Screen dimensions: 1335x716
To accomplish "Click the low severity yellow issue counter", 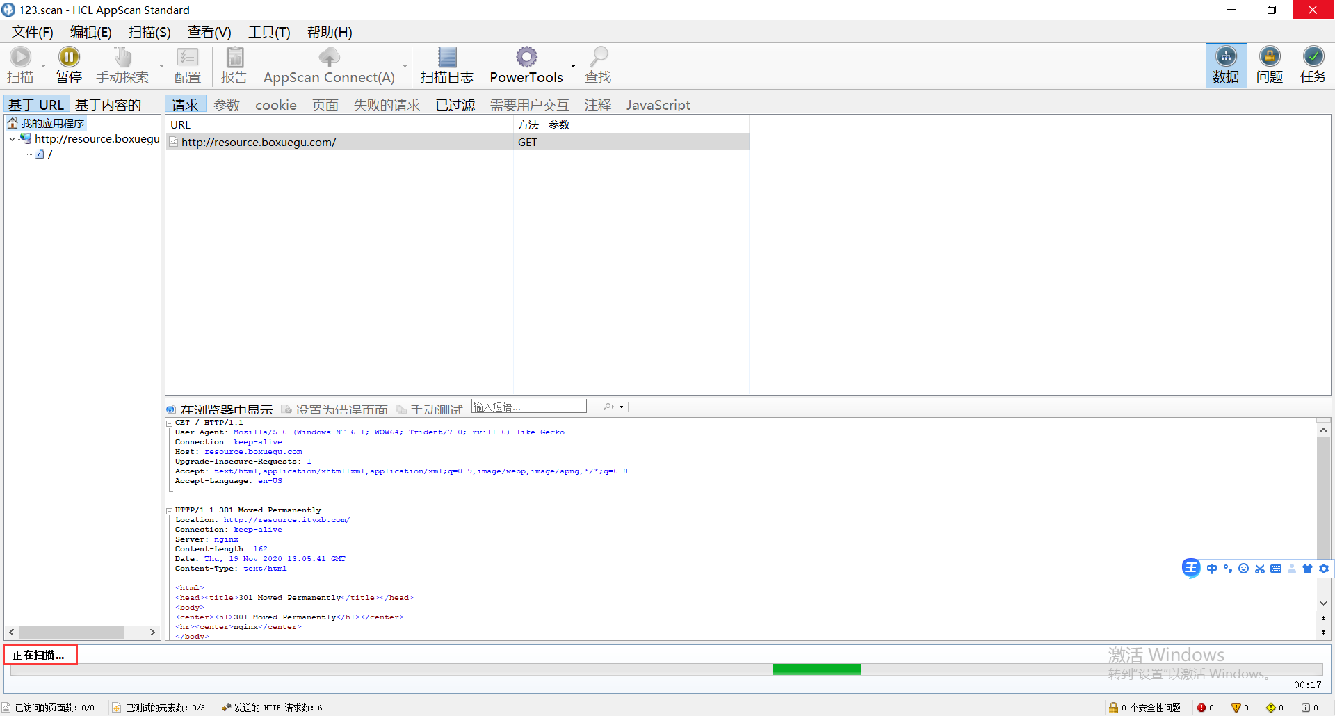I will [x=1275, y=708].
